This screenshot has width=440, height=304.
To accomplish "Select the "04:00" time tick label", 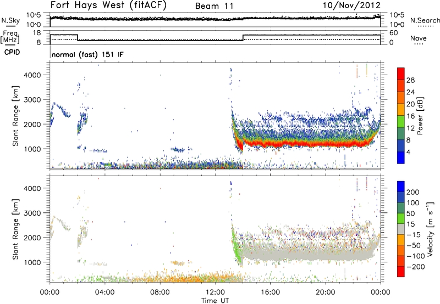I will (x=105, y=292).
